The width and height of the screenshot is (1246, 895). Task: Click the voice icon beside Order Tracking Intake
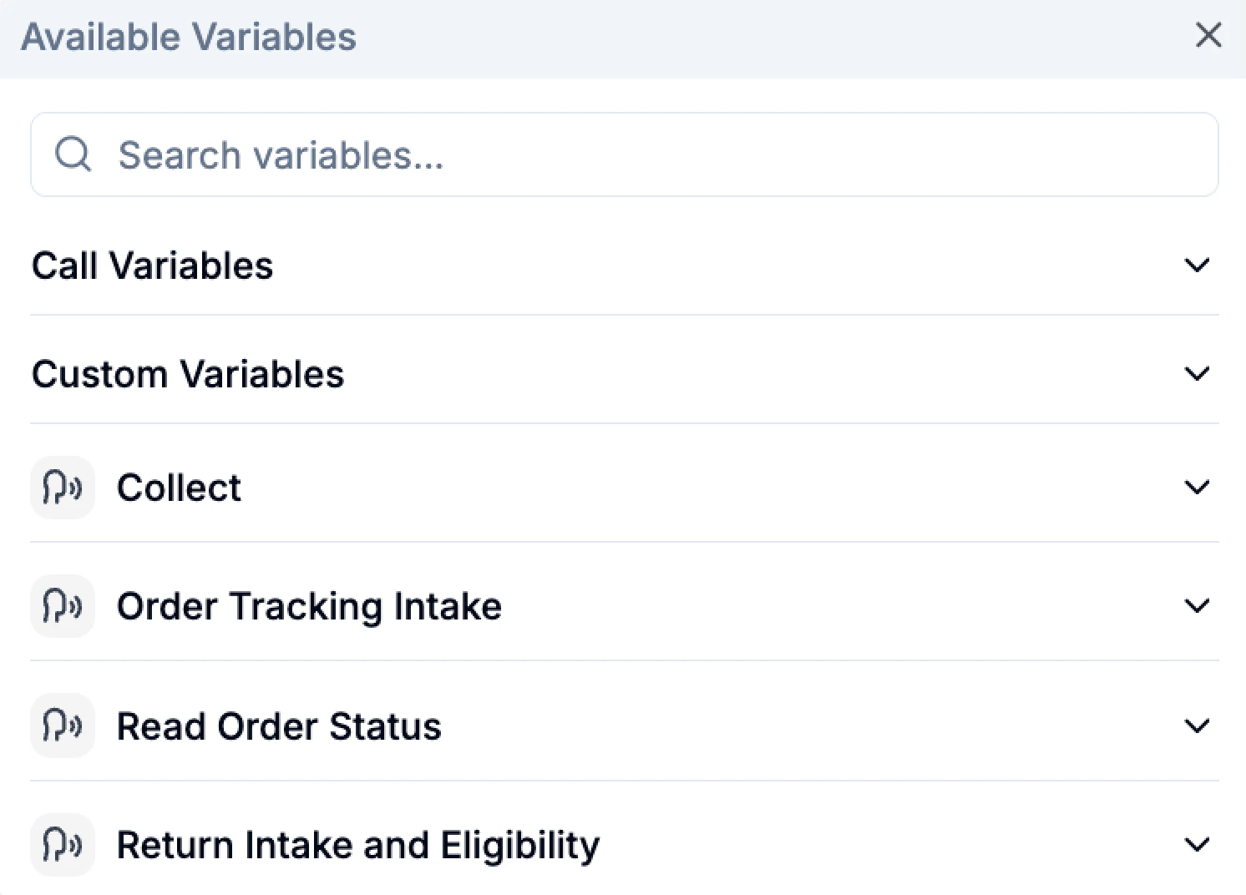(62, 606)
